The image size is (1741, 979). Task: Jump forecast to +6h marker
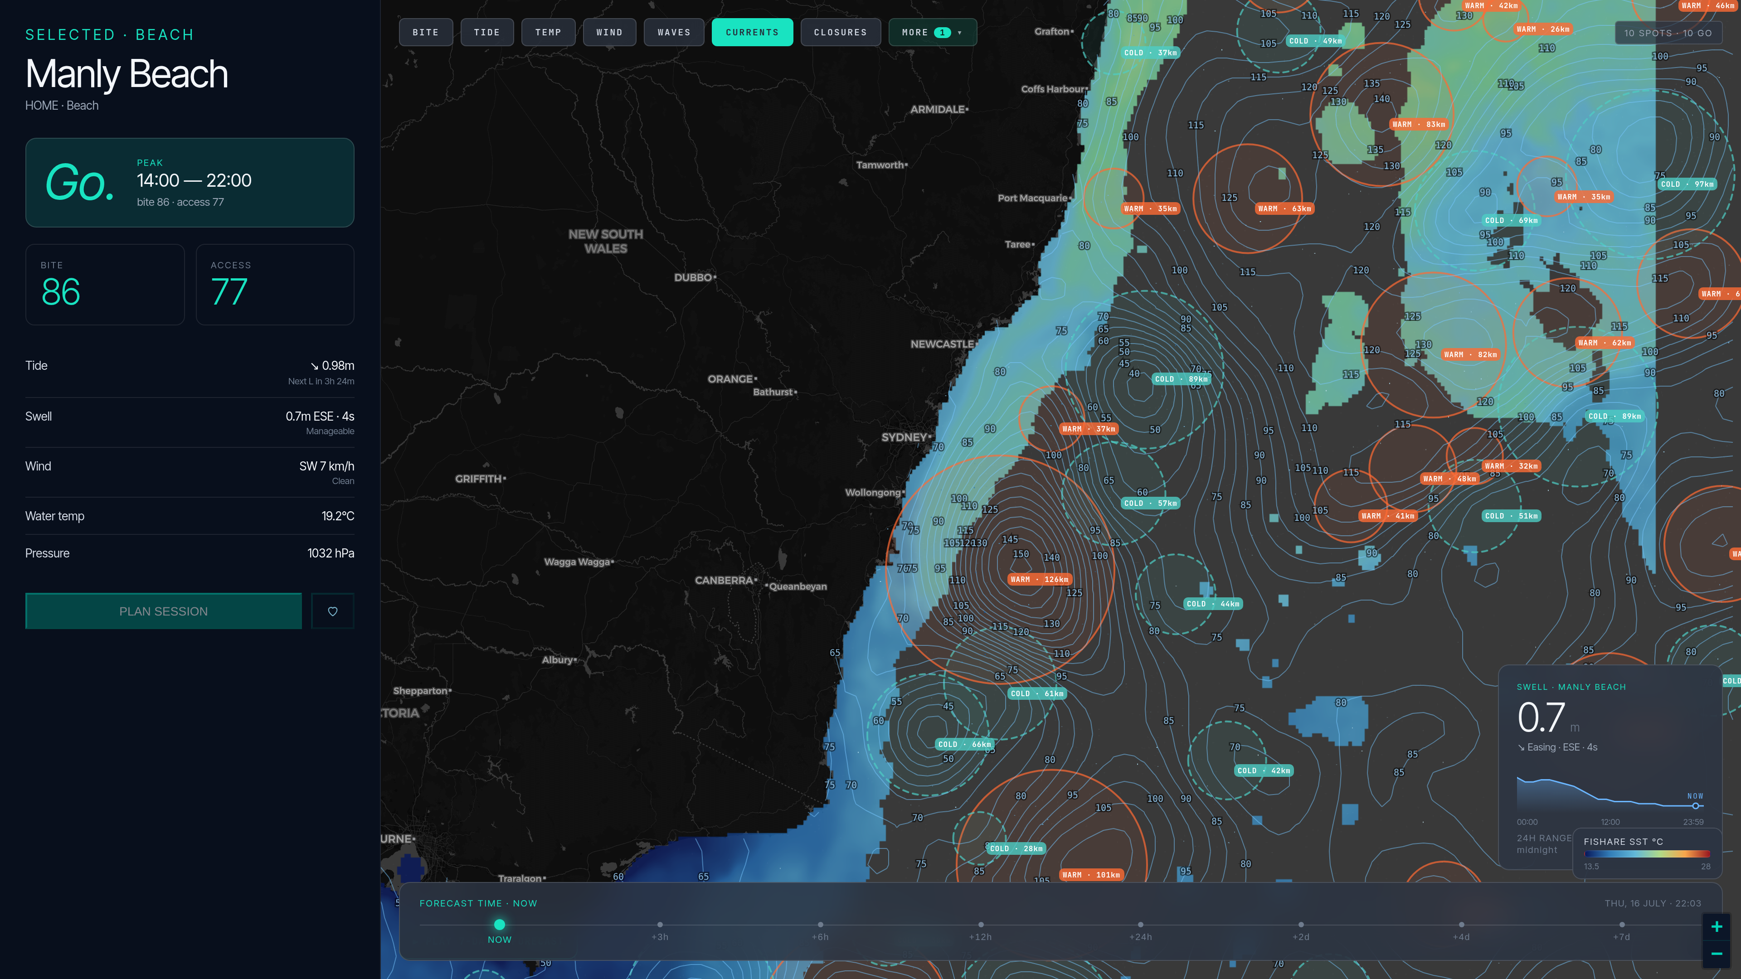820,924
